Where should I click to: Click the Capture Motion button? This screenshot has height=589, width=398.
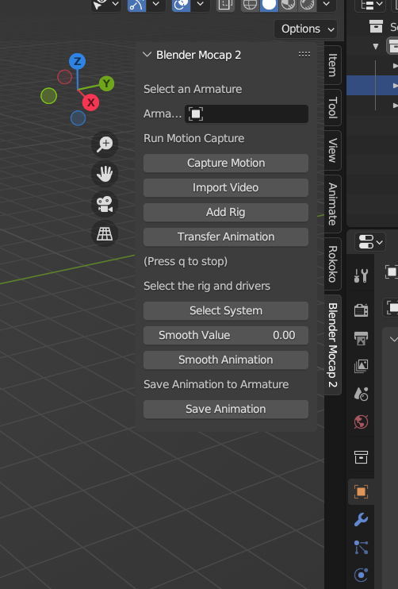coord(226,163)
